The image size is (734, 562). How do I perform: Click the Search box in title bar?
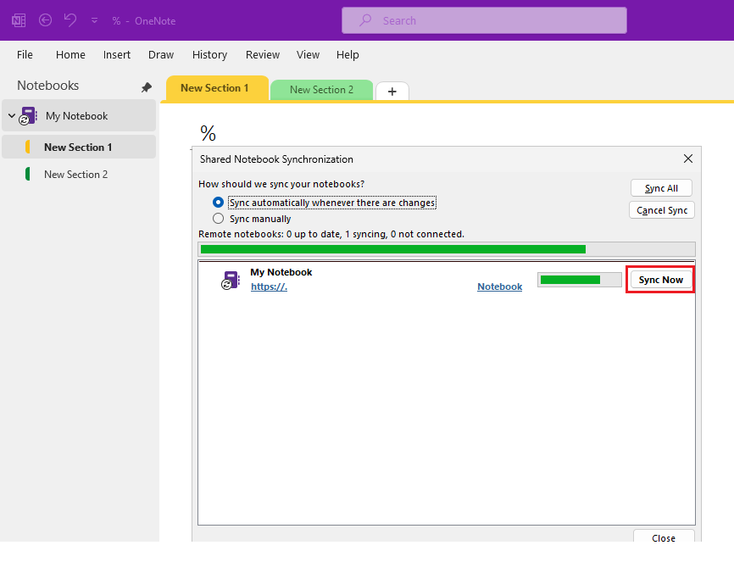coord(484,20)
